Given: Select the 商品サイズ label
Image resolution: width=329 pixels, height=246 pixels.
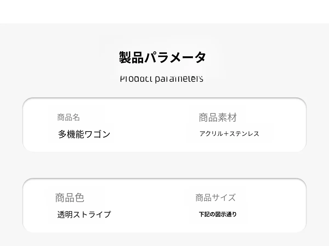Looking at the screenshot, I should pos(215,197).
